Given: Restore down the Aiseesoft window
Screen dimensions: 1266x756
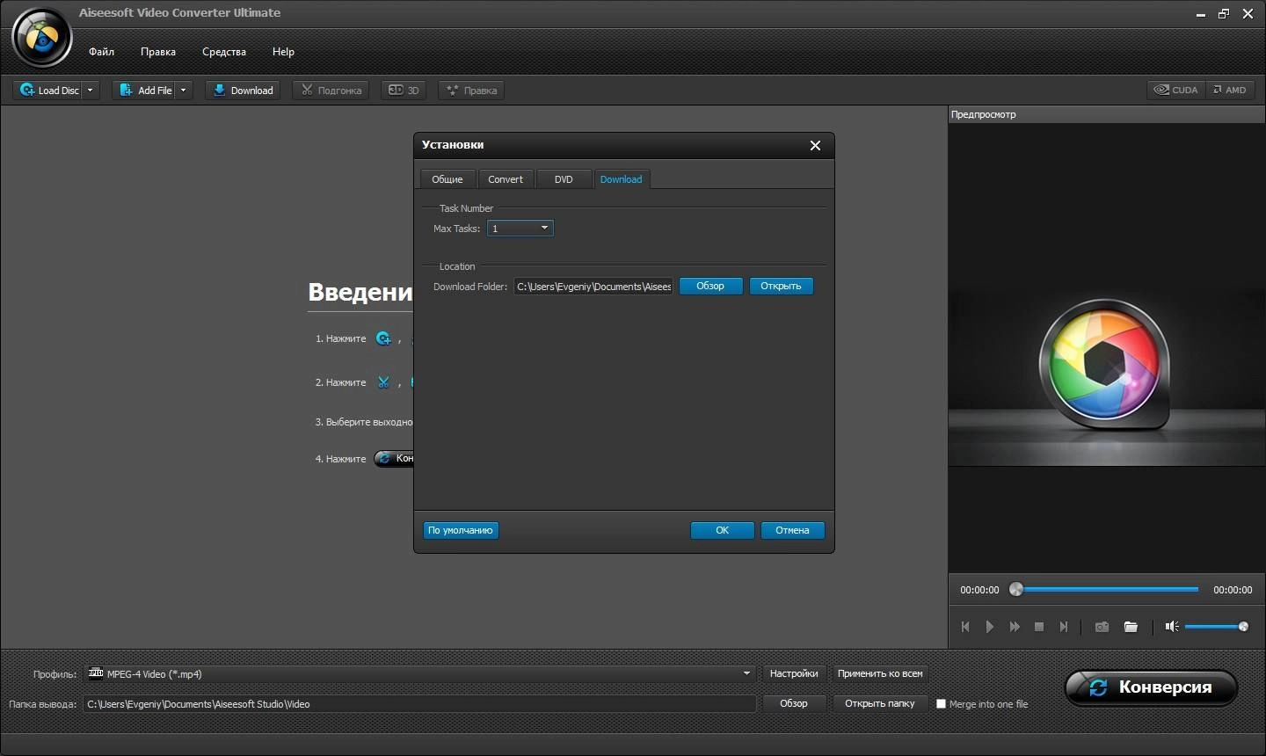Looking at the screenshot, I should coord(1224,14).
